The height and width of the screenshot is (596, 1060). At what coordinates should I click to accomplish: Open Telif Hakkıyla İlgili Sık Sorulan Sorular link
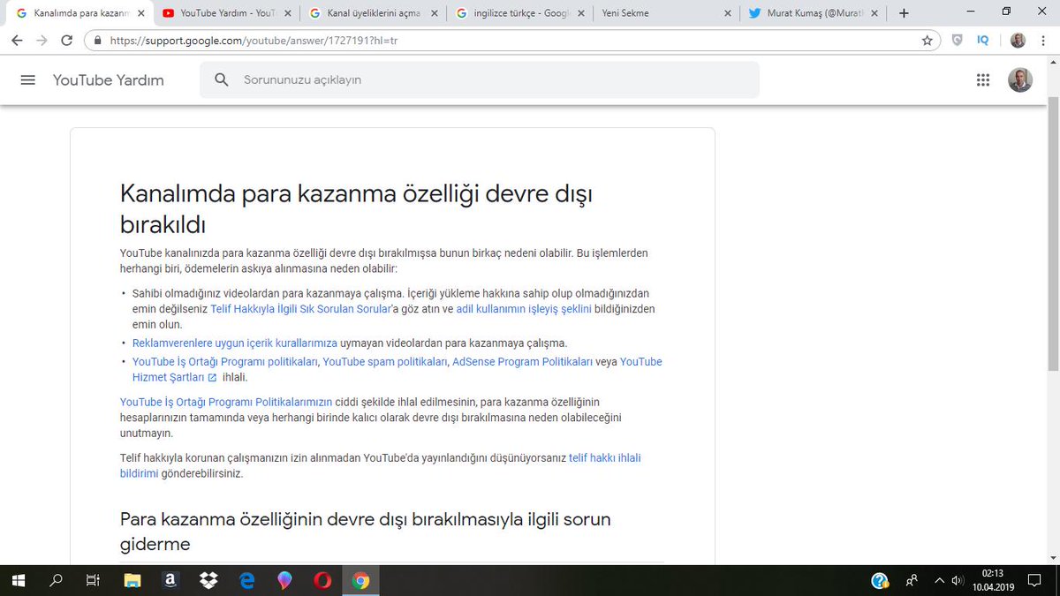300,309
